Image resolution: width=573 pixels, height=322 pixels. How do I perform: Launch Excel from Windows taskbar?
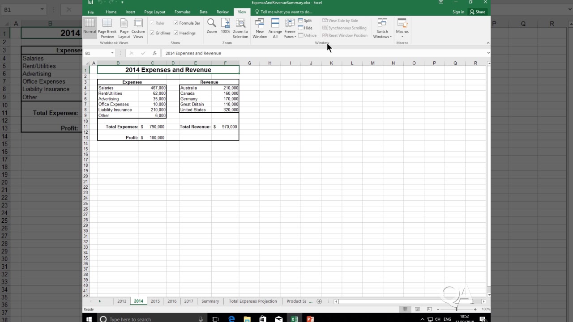click(295, 319)
